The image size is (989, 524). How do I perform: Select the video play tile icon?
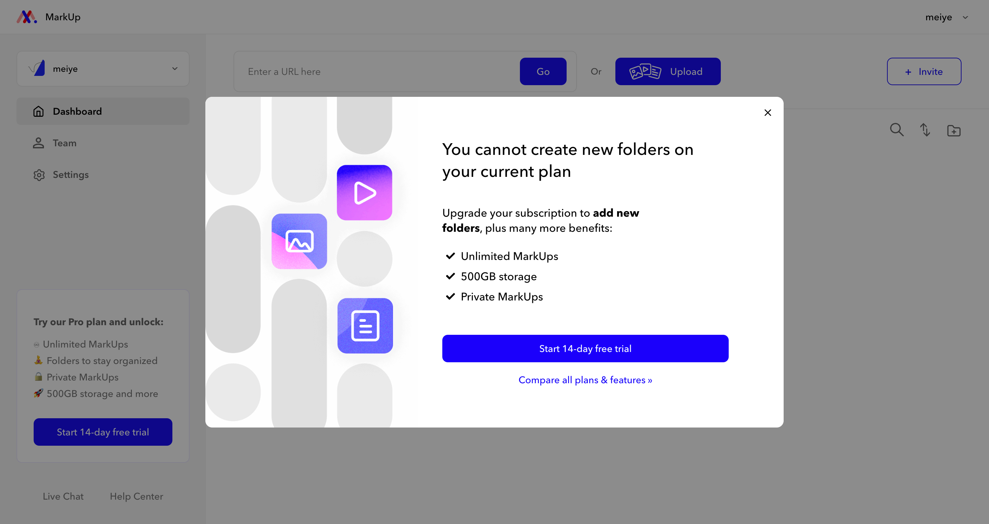click(364, 193)
